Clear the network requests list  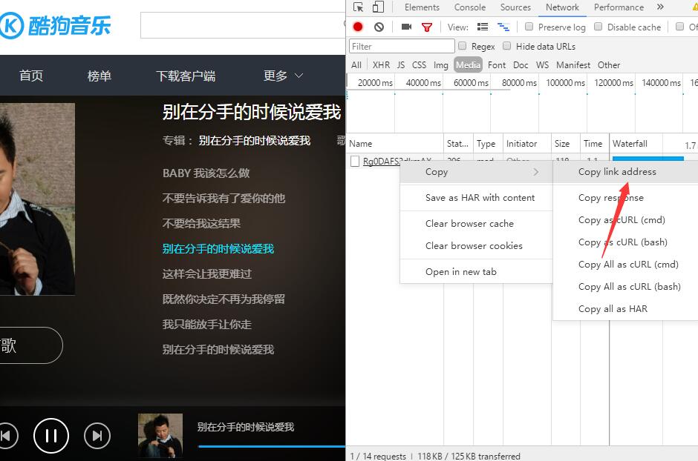coord(379,26)
